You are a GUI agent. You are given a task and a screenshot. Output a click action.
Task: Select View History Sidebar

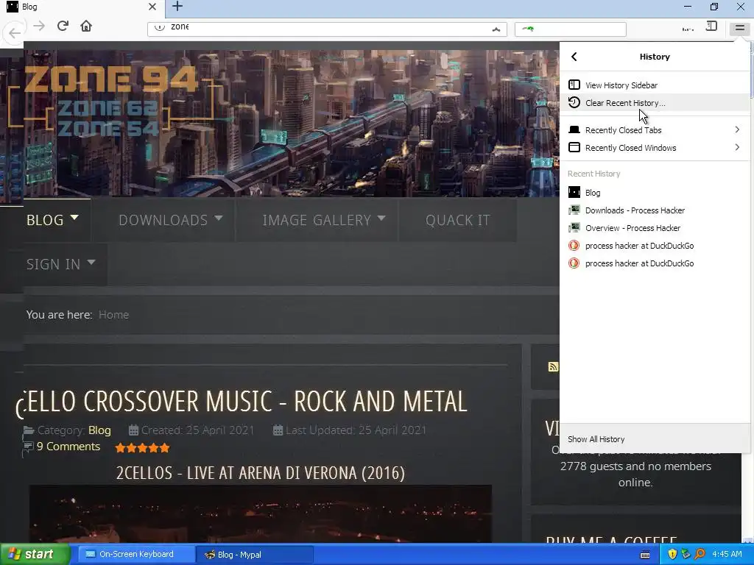pyautogui.click(x=654, y=85)
